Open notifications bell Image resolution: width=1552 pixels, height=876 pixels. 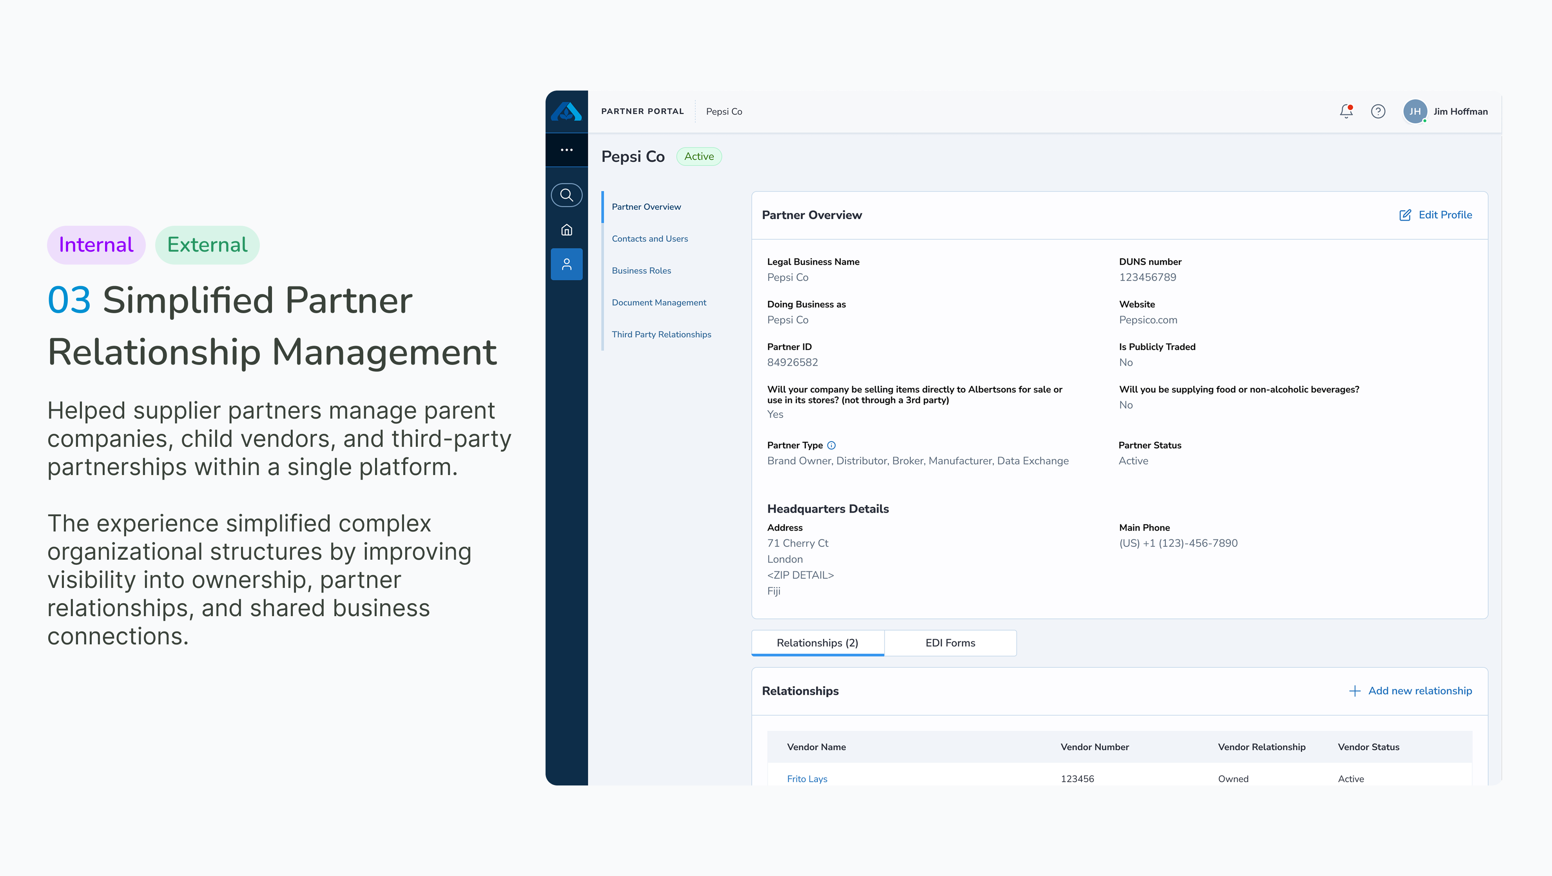pos(1346,111)
